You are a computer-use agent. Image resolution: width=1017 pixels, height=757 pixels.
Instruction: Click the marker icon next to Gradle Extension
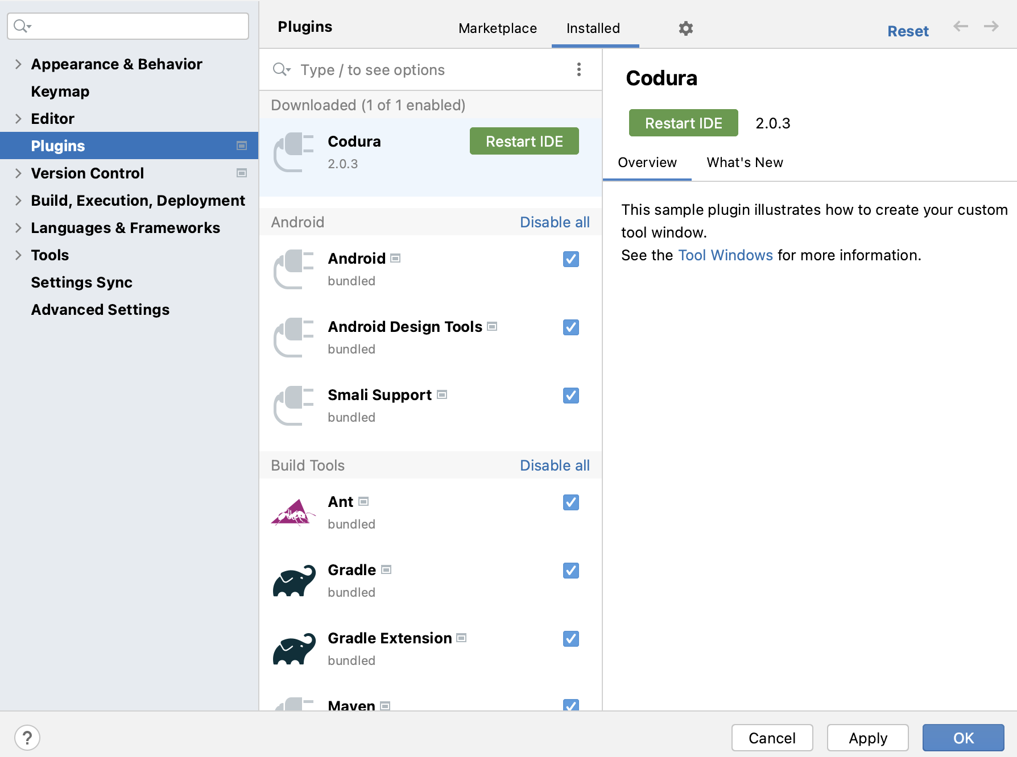[462, 638]
